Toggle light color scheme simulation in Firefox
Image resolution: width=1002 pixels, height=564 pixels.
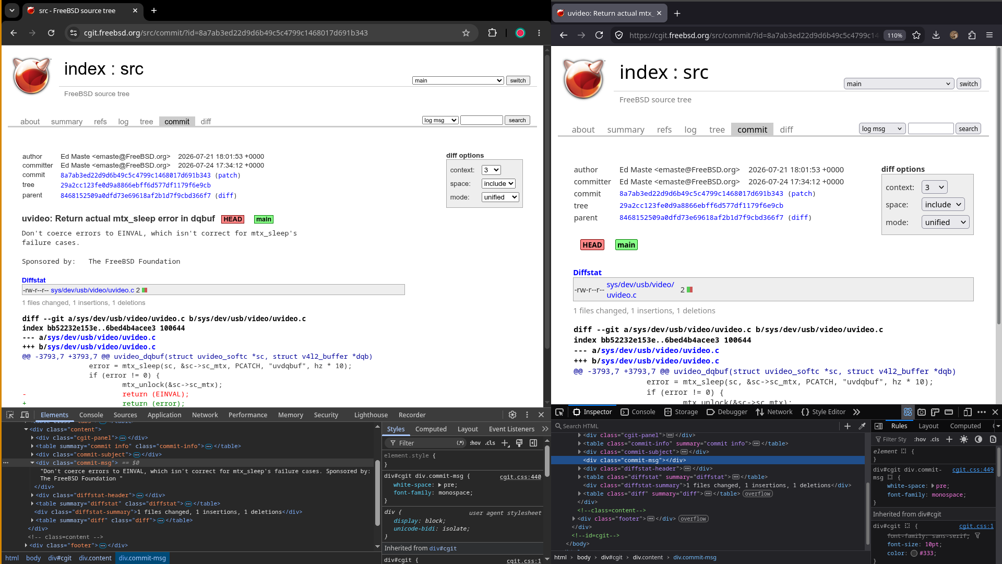point(964,439)
